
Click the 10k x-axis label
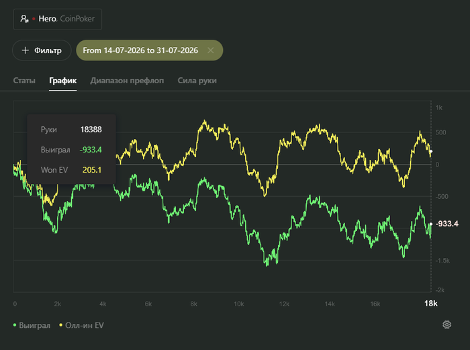coord(239,304)
